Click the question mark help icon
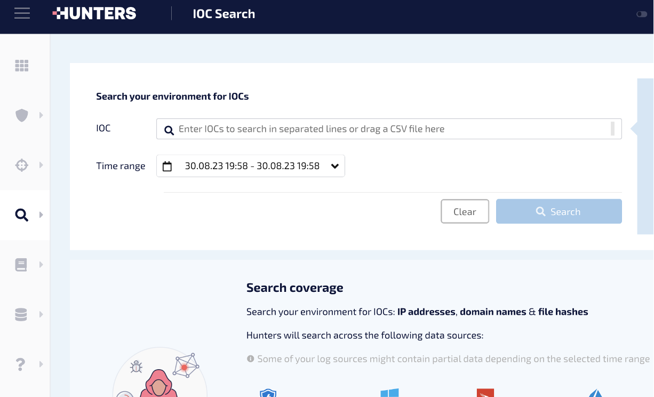Viewport: 654px width, 397px height. [21, 364]
